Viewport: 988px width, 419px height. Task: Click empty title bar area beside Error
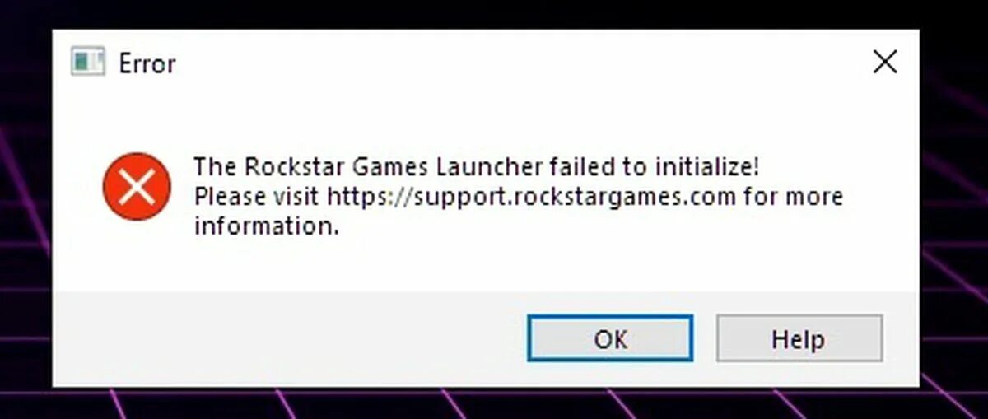pyautogui.click(x=494, y=63)
